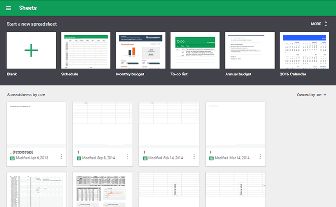The height and width of the screenshot is (207, 336).
Task: Click the 2016 Calendar label
Action: pos(293,74)
